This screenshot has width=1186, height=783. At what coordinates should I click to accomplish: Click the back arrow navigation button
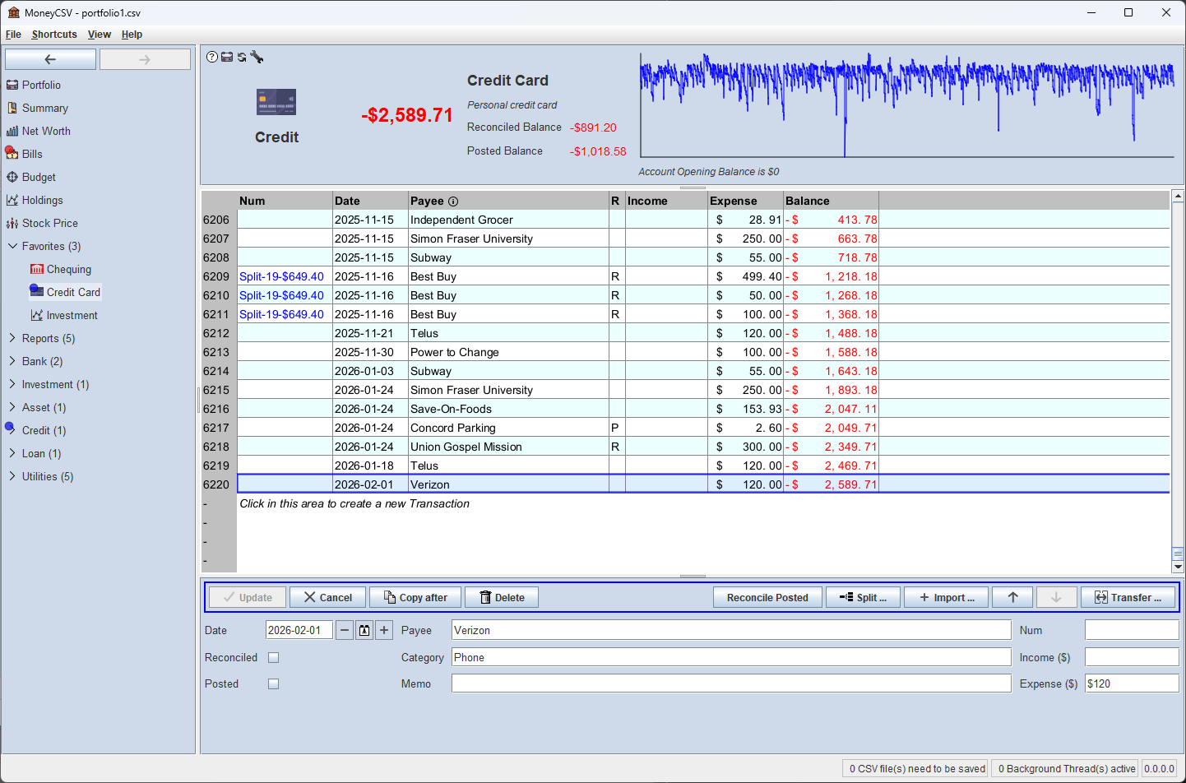point(50,59)
